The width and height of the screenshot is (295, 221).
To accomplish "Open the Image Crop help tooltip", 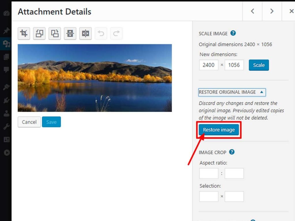I will 232,152.
